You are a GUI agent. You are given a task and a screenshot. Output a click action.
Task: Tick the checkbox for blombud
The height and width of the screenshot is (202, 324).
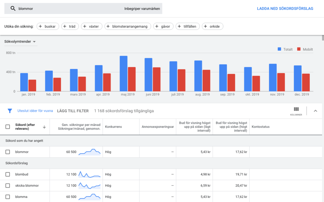[8, 174]
